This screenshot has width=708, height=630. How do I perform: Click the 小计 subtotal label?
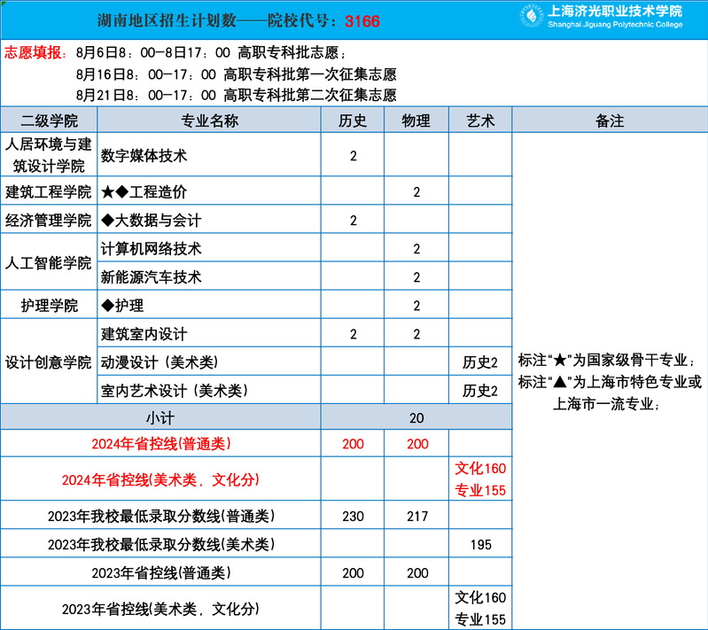pyautogui.click(x=159, y=417)
